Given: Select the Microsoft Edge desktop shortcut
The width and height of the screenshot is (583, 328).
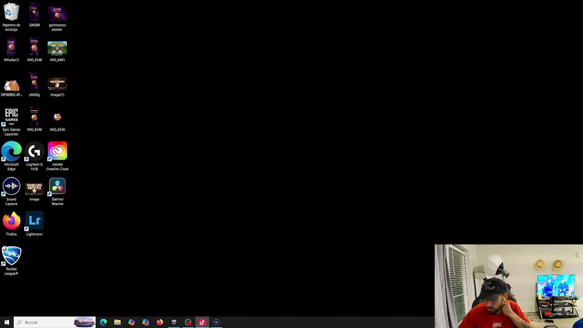Looking at the screenshot, I should coord(11,156).
